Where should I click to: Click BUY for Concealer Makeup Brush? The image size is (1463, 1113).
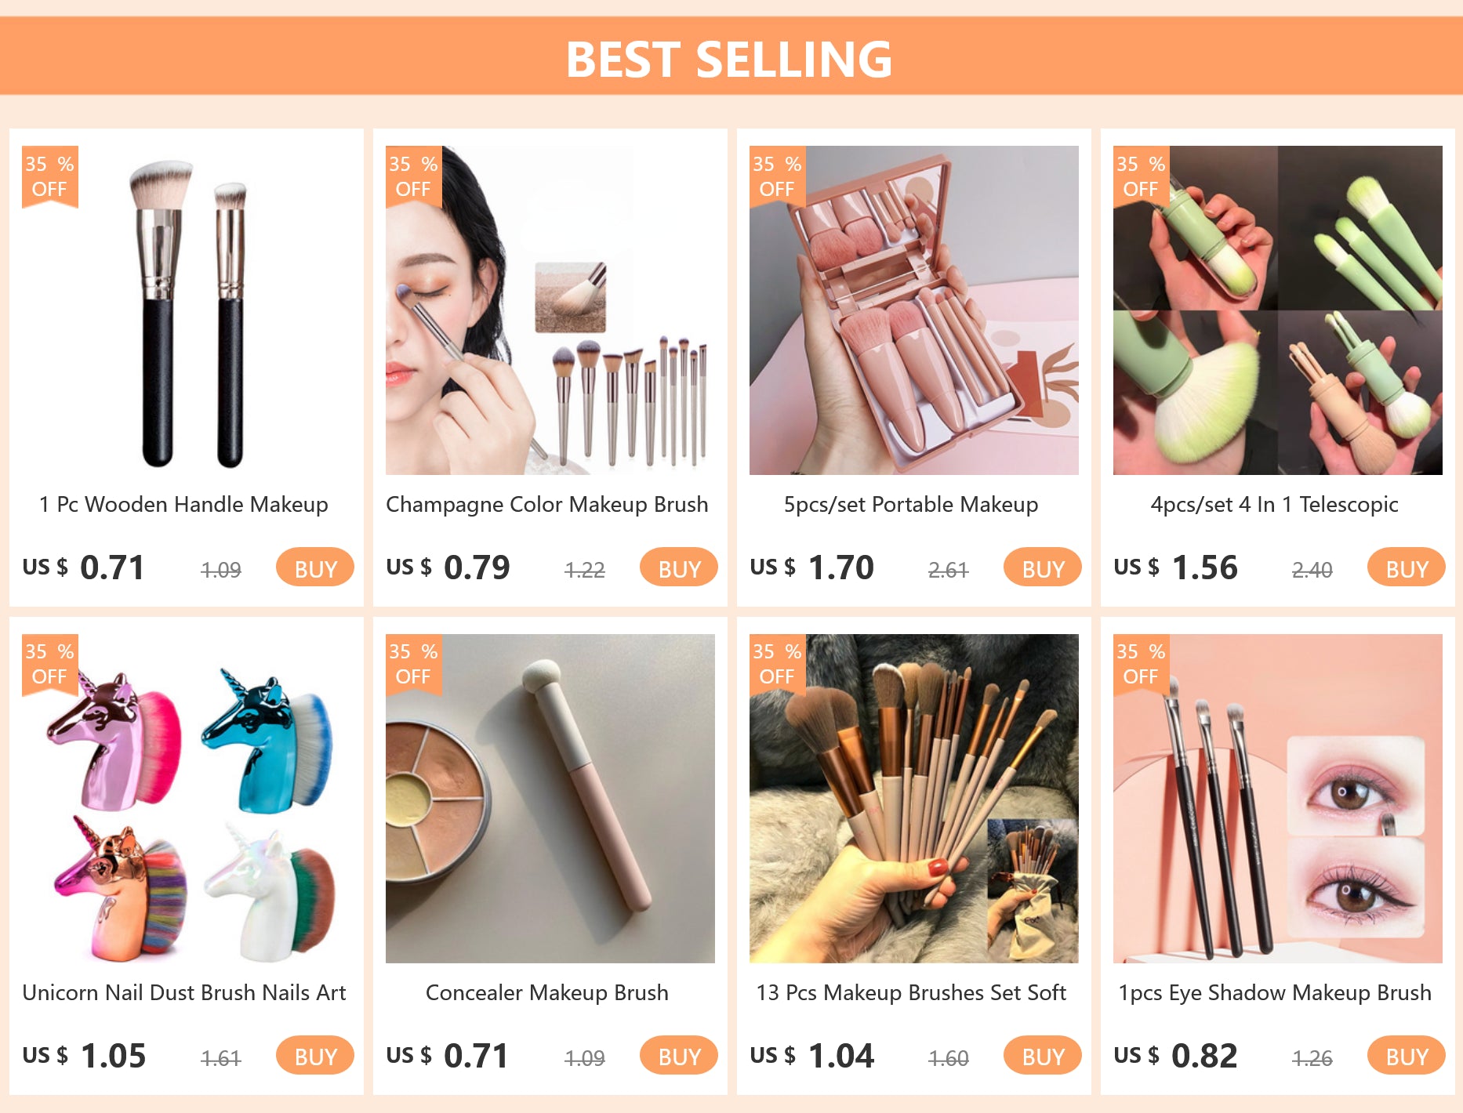[x=679, y=1056]
